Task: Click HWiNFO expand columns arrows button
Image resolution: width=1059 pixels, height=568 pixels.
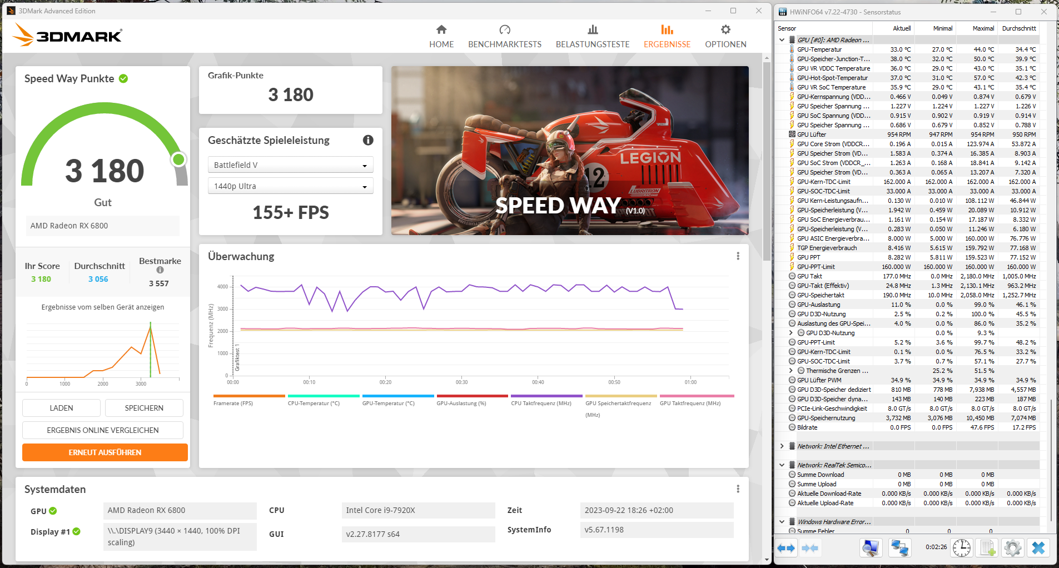Action: coord(785,548)
